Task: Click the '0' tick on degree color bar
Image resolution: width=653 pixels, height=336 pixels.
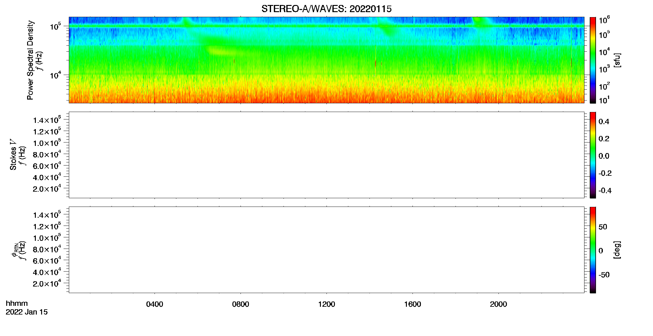Action: 601,251
